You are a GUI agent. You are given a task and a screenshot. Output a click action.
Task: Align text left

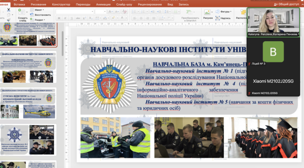point(135,18)
